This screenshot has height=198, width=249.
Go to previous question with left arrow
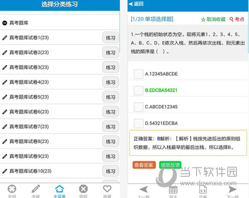point(144,189)
